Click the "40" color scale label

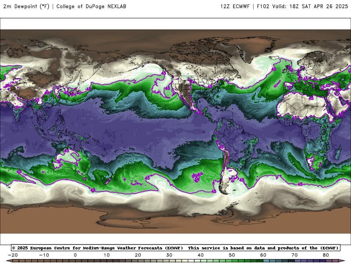pos(201,255)
